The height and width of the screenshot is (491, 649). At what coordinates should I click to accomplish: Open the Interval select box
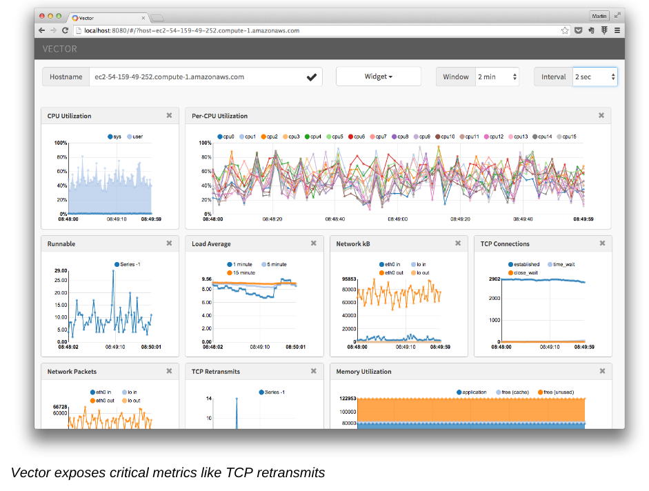click(x=595, y=77)
